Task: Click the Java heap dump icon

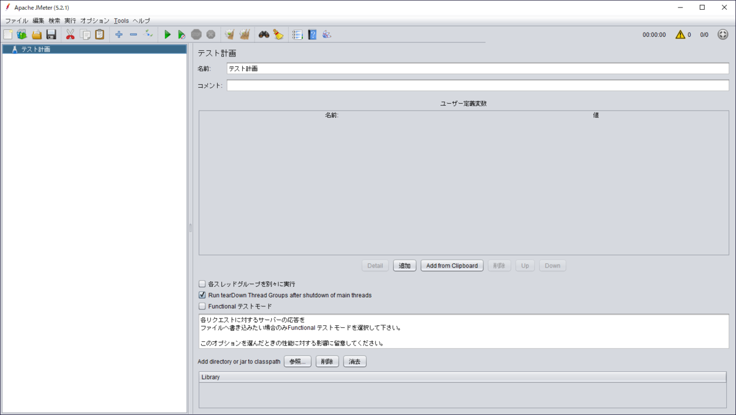Action: [x=327, y=34]
